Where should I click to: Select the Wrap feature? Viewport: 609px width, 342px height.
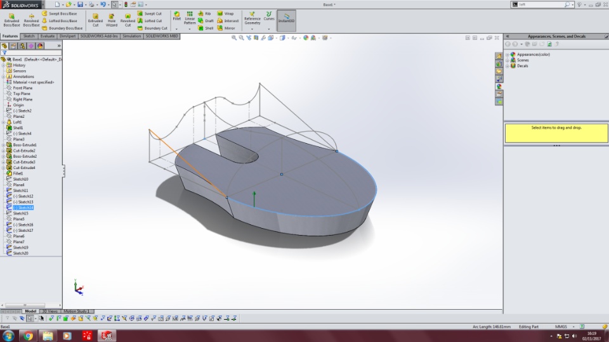click(x=226, y=13)
